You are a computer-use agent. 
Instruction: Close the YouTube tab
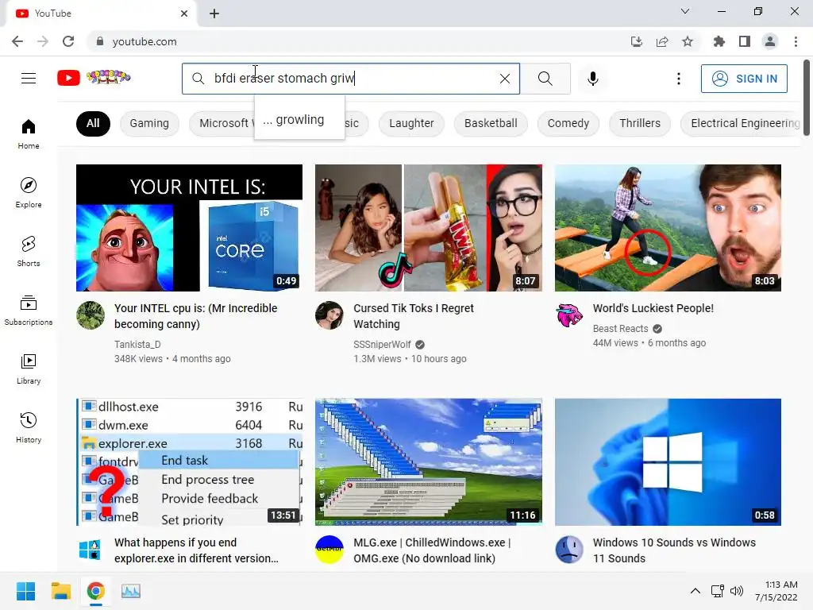click(x=184, y=14)
